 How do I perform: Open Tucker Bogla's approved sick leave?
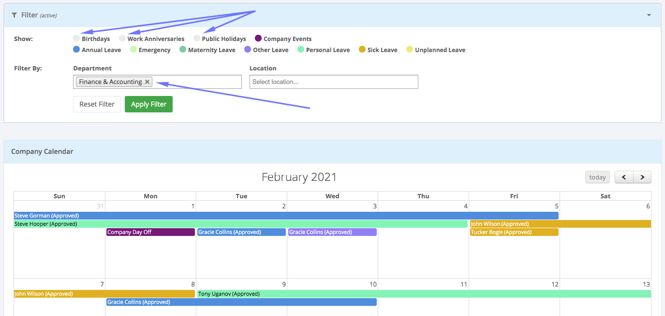[x=514, y=232]
